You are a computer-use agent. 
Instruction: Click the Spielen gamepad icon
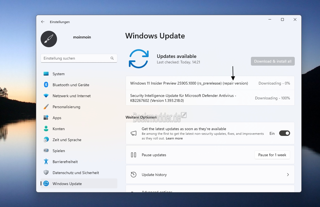pos(46,150)
